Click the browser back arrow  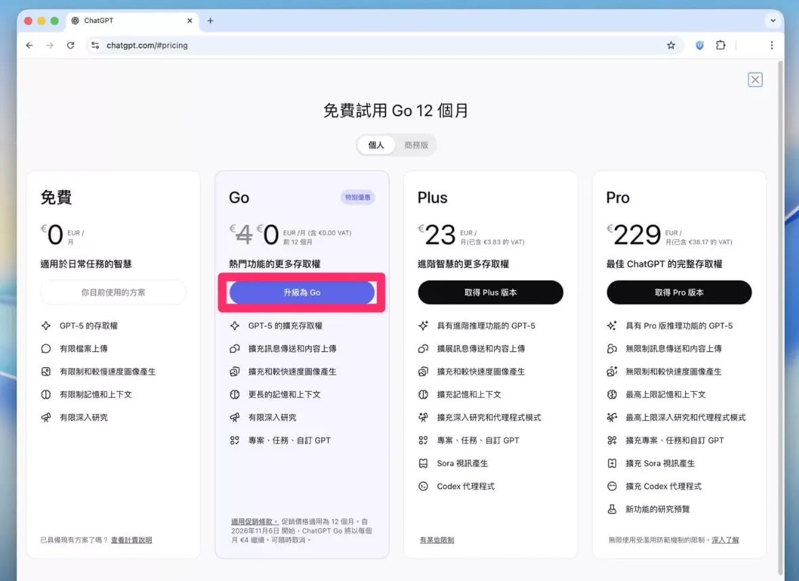coord(29,45)
